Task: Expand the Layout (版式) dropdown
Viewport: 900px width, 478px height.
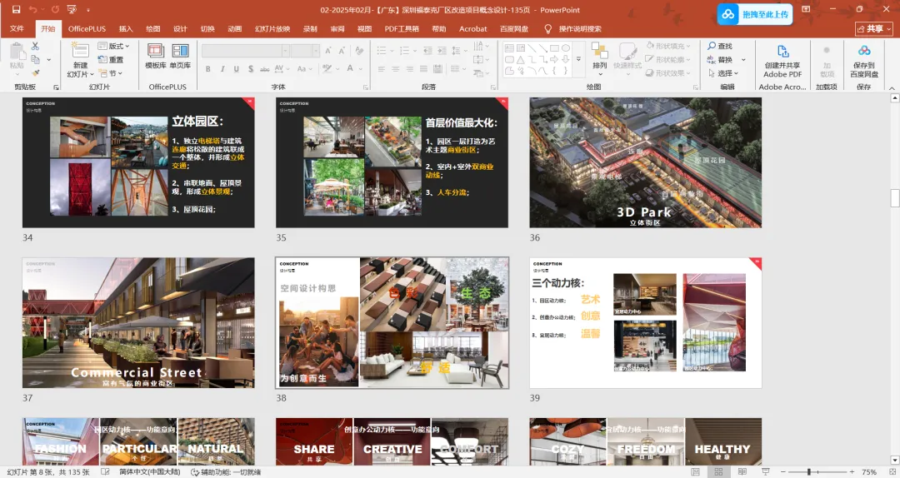Action: [x=113, y=46]
